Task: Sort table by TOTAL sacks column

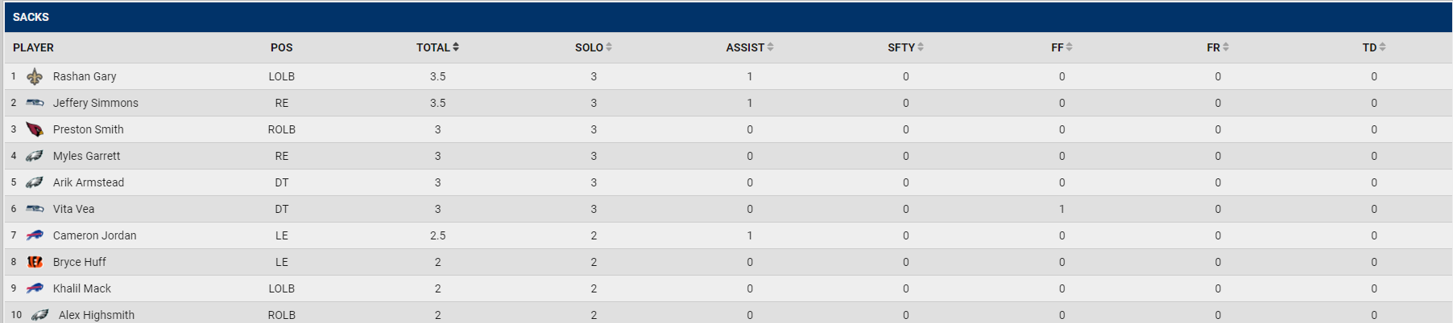Action: coord(437,47)
